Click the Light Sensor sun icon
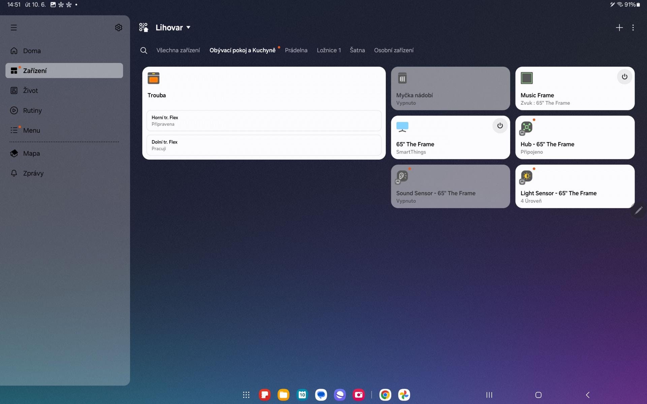The height and width of the screenshot is (404, 647). coord(527,176)
